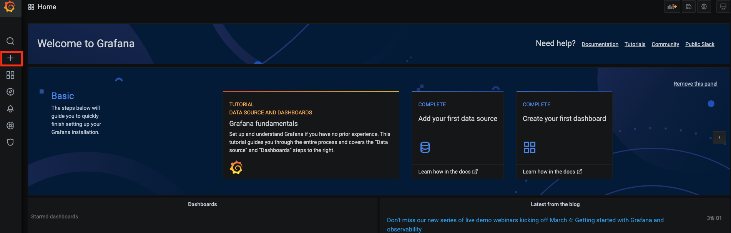Open the Server Admin shield icon

10,142
